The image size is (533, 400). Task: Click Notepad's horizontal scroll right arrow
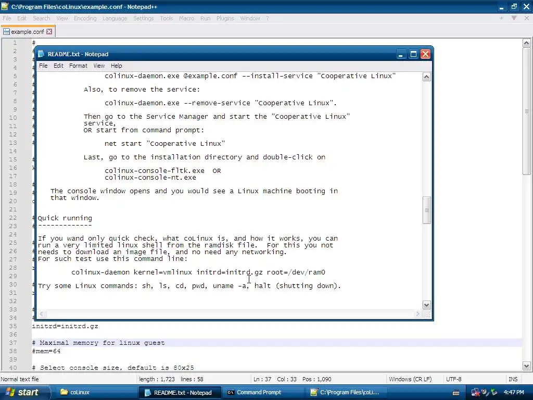point(418,314)
